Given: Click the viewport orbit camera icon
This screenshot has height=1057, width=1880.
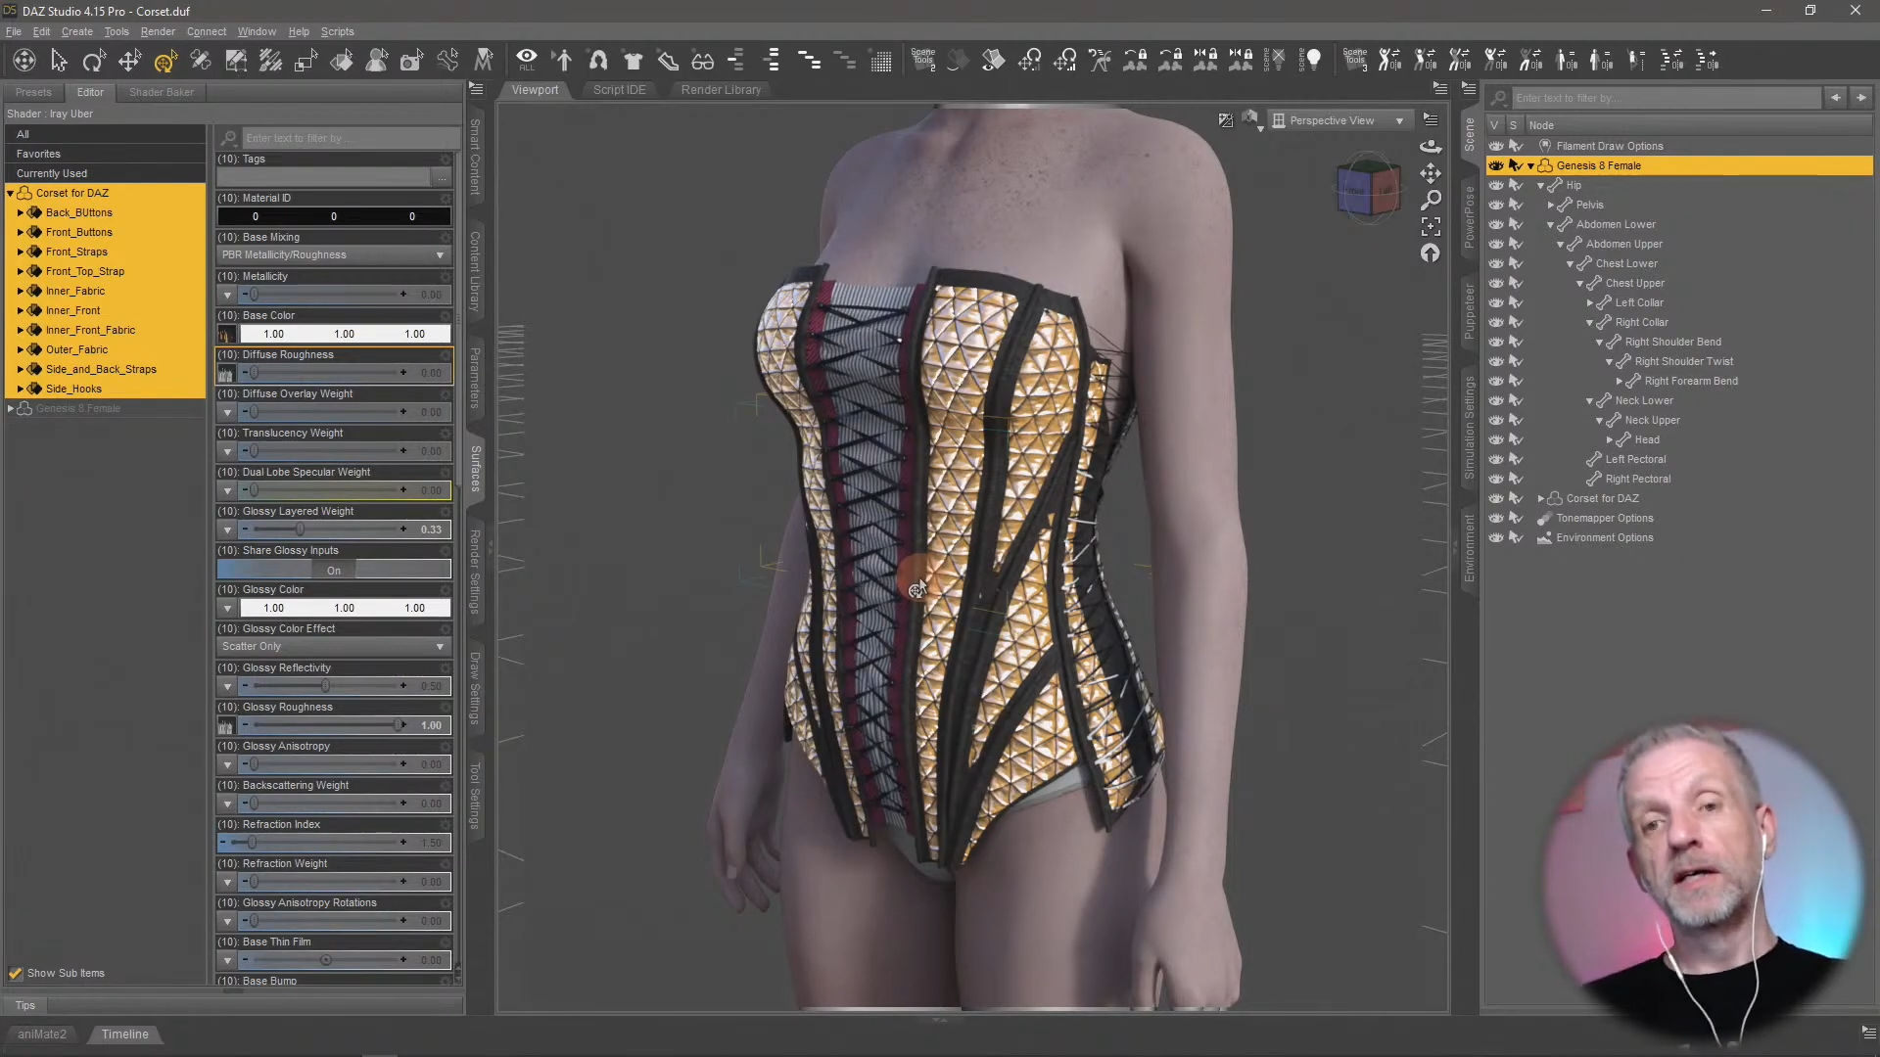Looking at the screenshot, I should (x=1431, y=147).
